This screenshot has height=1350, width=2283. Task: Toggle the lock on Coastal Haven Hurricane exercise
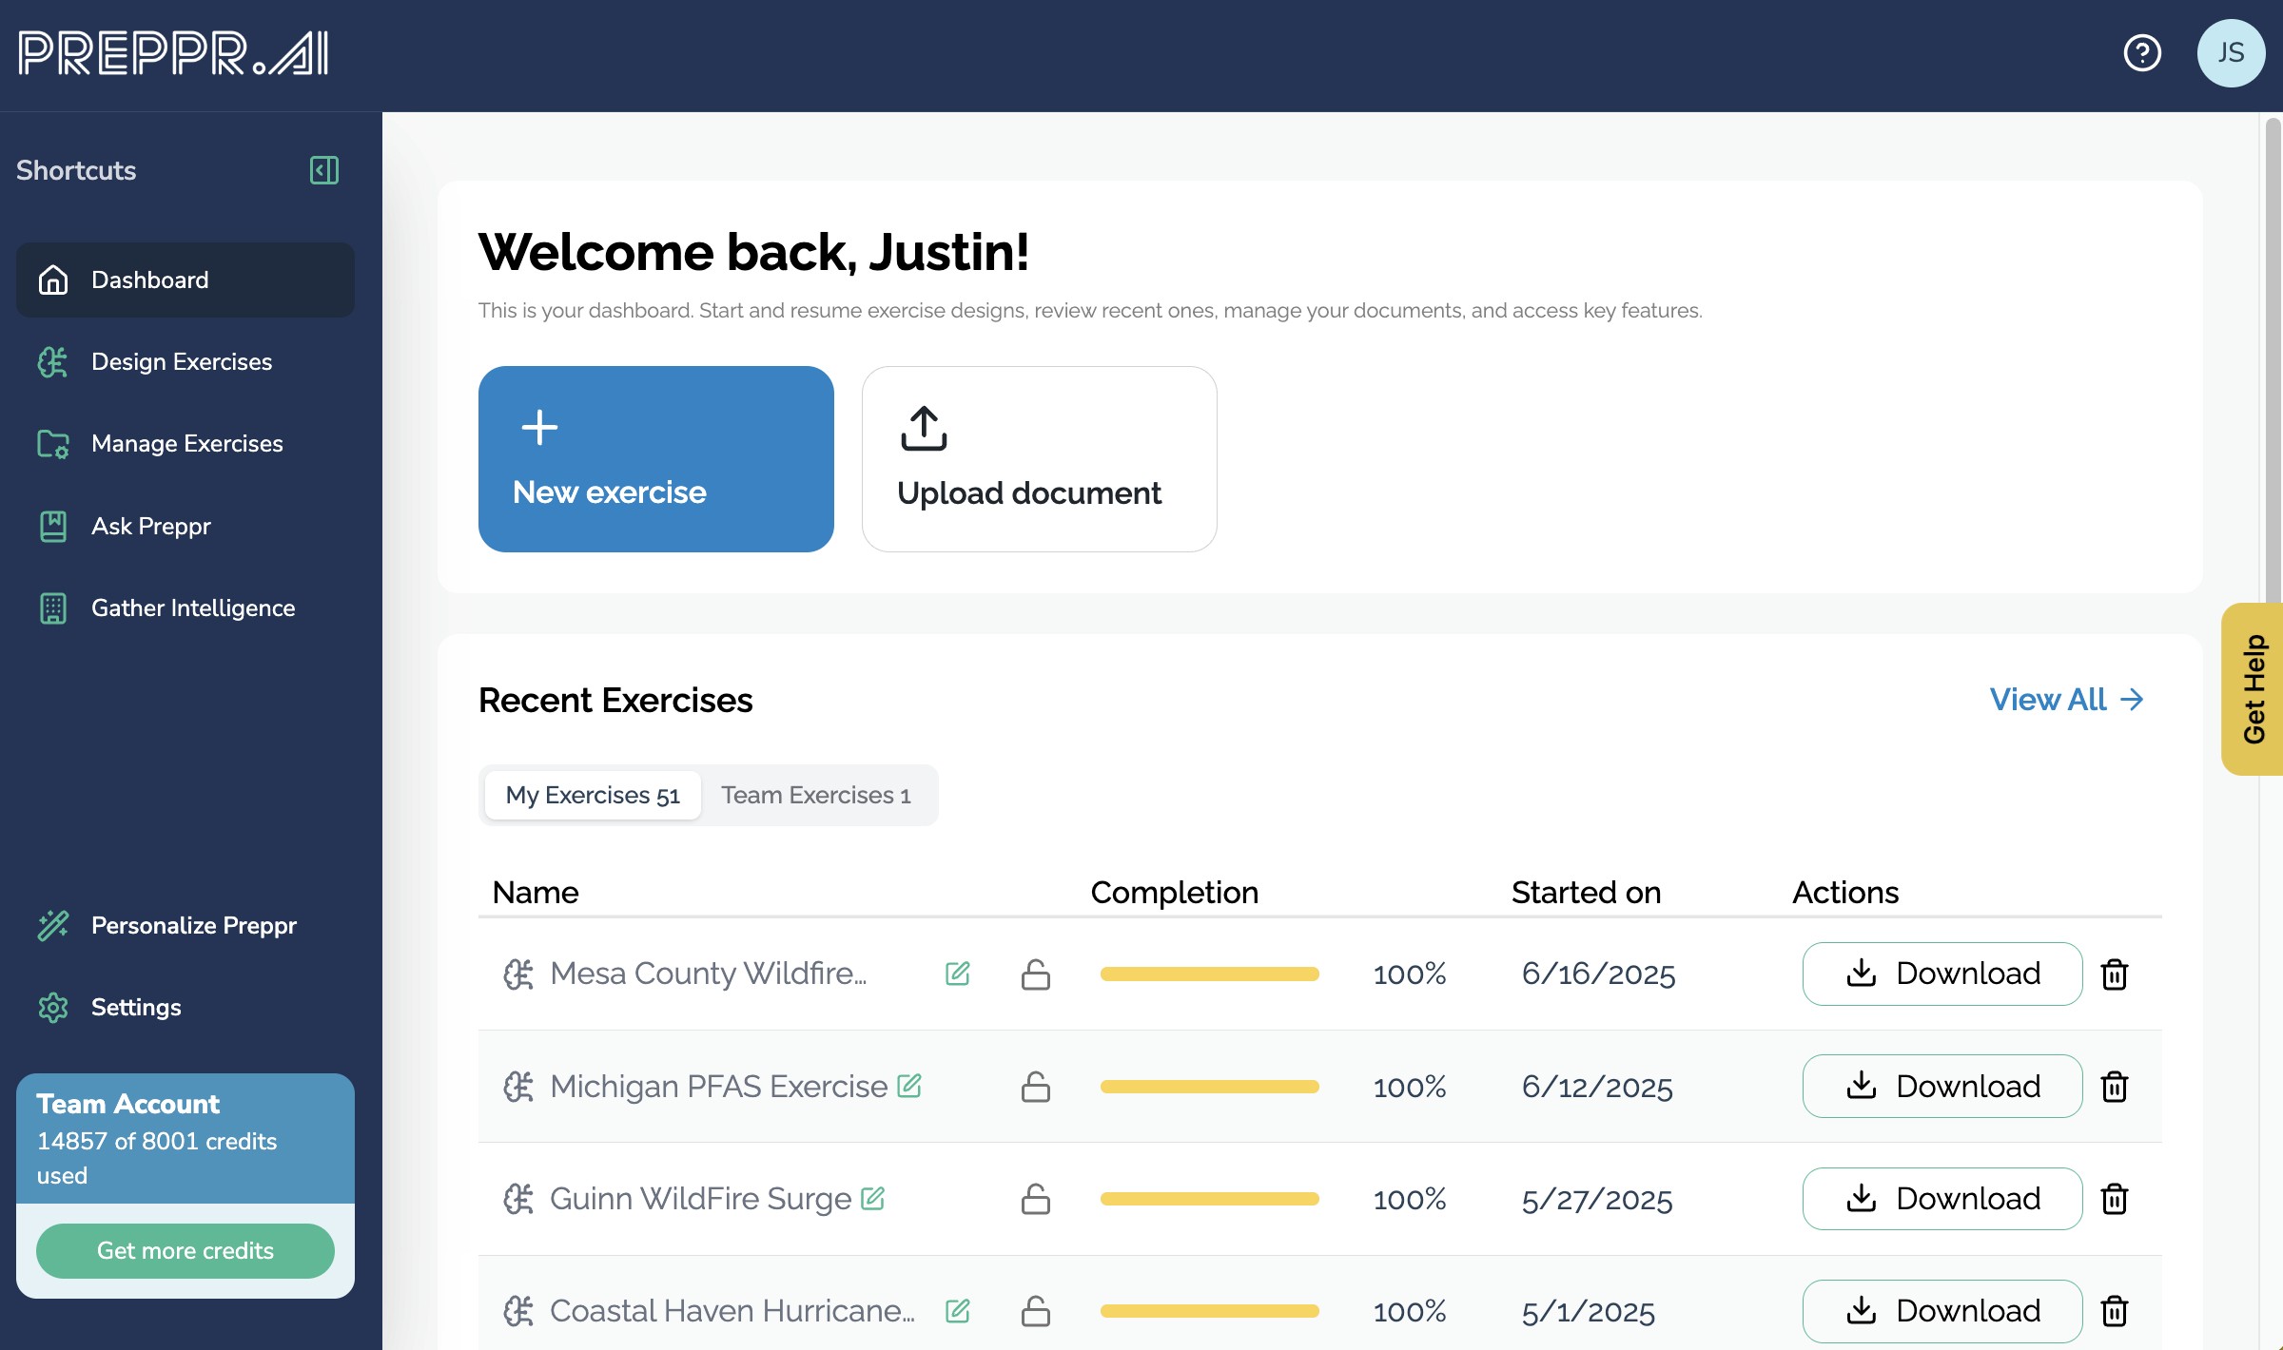click(1035, 1311)
